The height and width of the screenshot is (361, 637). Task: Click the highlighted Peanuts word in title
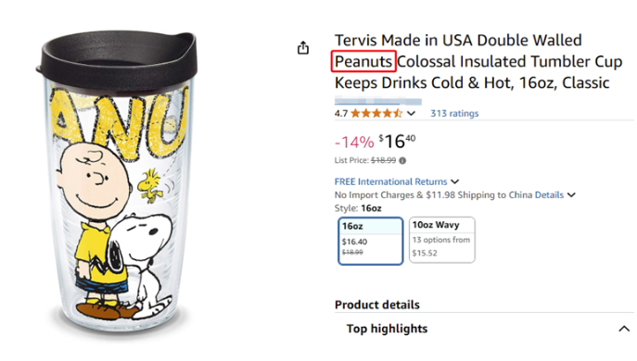click(363, 61)
